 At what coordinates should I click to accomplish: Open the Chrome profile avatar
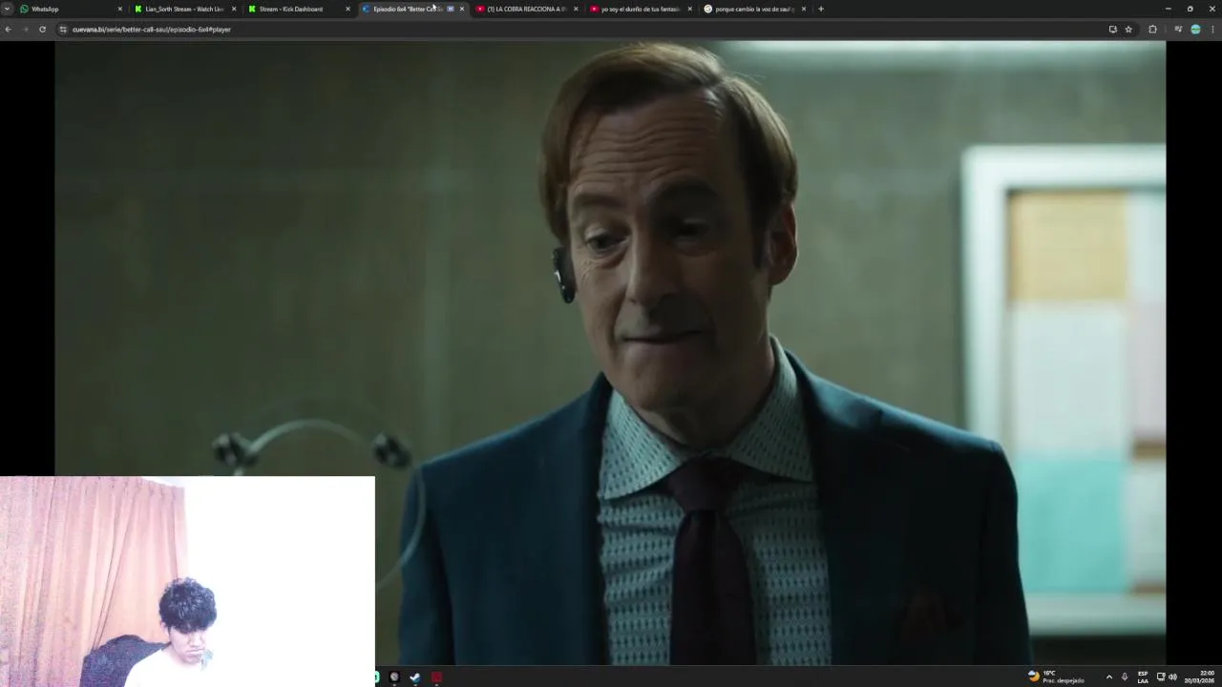[x=1195, y=29]
